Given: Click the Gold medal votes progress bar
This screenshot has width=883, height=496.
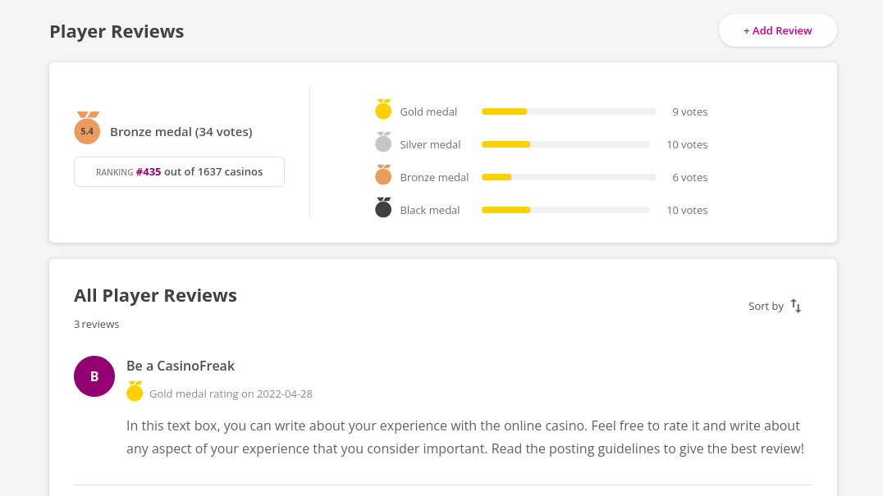Looking at the screenshot, I should pos(569,111).
